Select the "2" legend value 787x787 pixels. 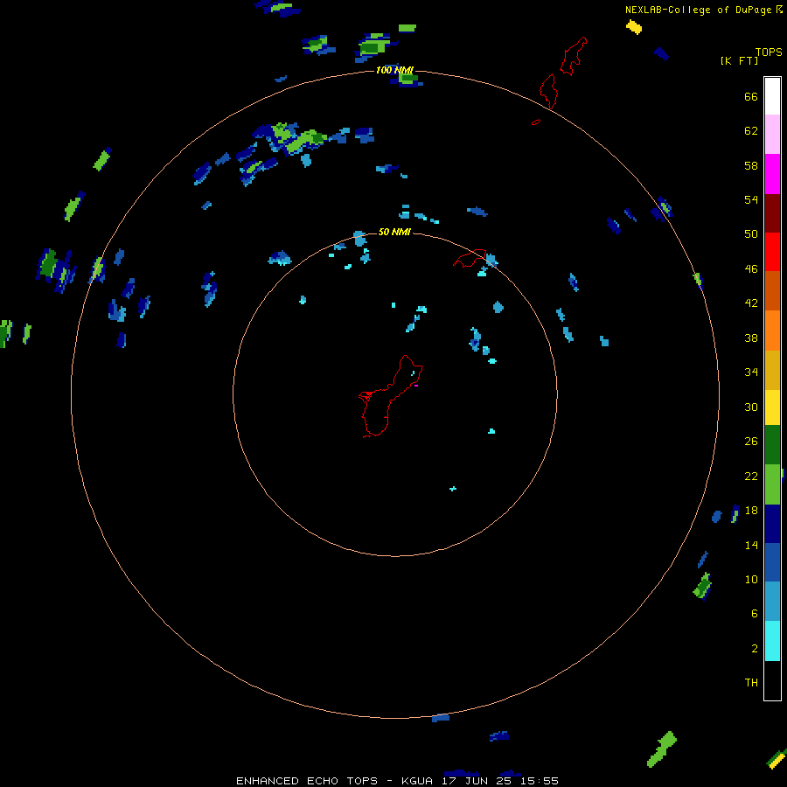[x=755, y=649]
